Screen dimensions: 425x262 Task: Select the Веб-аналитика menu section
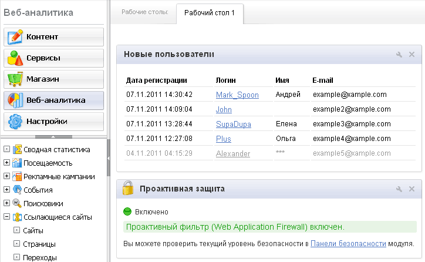click(53, 100)
